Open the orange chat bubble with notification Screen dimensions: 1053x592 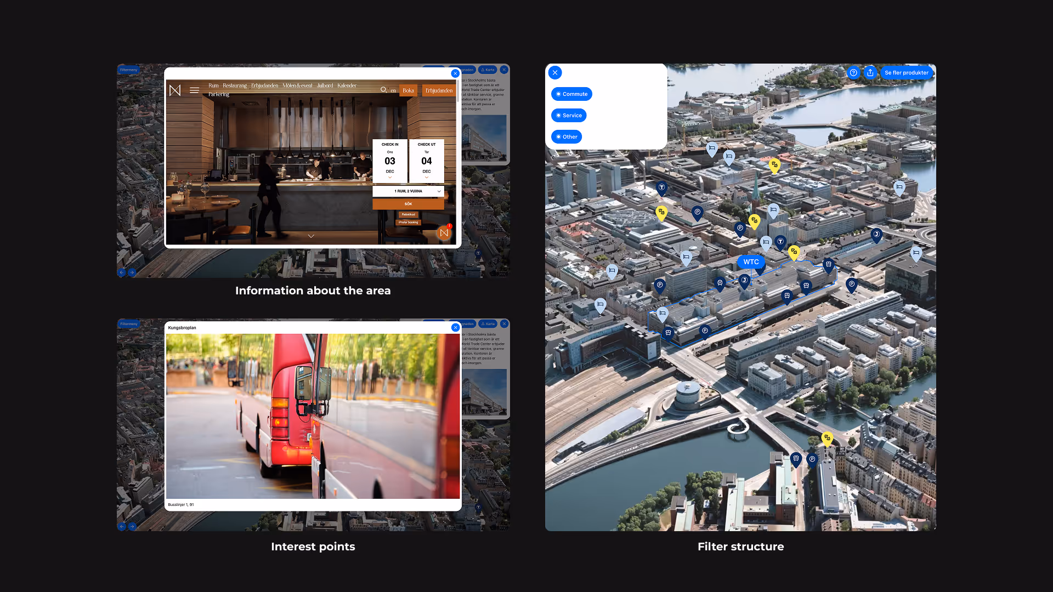[x=444, y=232]
